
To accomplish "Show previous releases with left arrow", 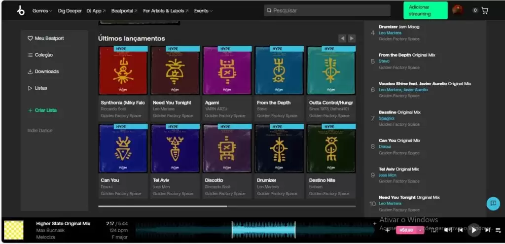I will pyautogui.click(x=342, y=38).
